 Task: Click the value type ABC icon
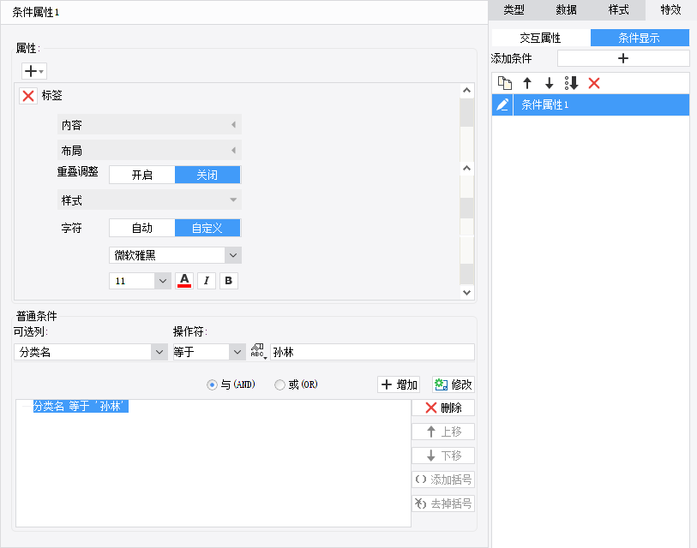tap(258, 351)
